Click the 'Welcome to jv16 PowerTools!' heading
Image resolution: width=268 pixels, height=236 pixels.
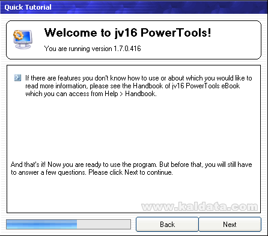[127, 32]
